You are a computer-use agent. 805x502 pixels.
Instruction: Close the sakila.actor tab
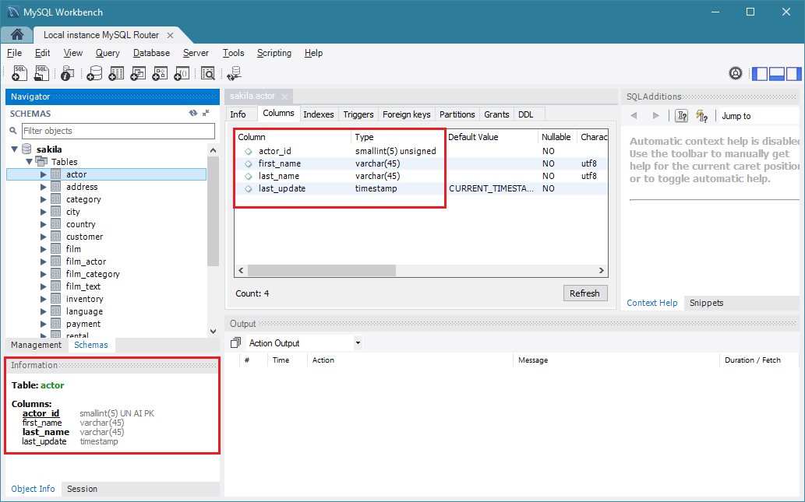click(x=284, y=97)
